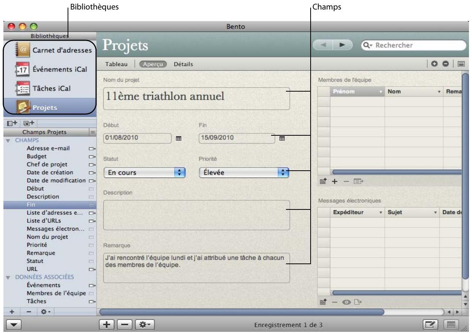
Task: Open the calendar picker for Début
Action: [178, 139]
